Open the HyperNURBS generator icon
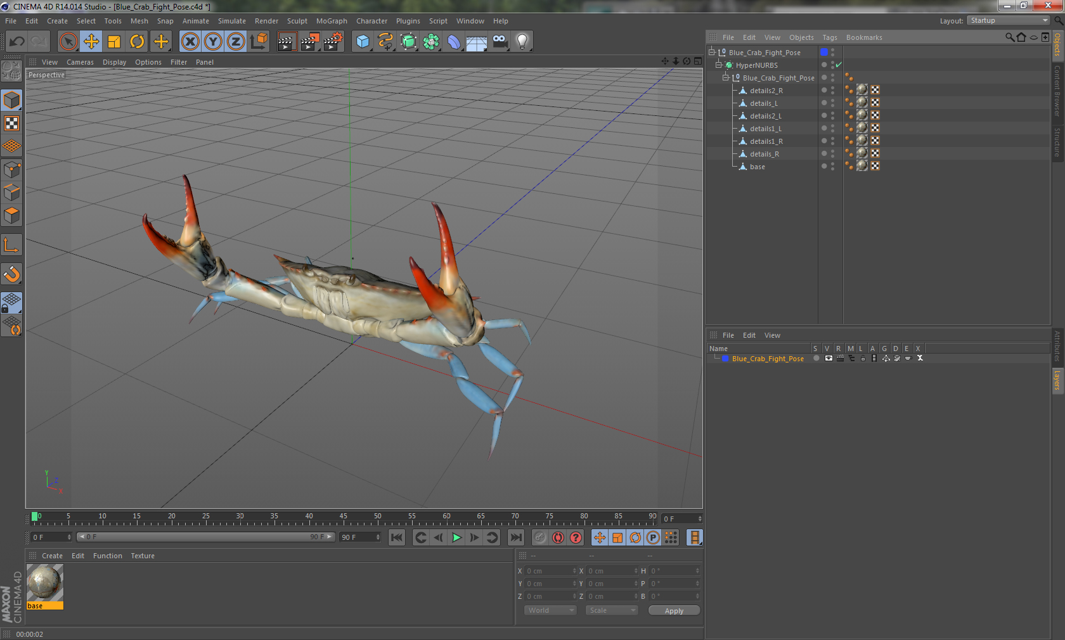The image size is (1065, 640). coord(409,42)
